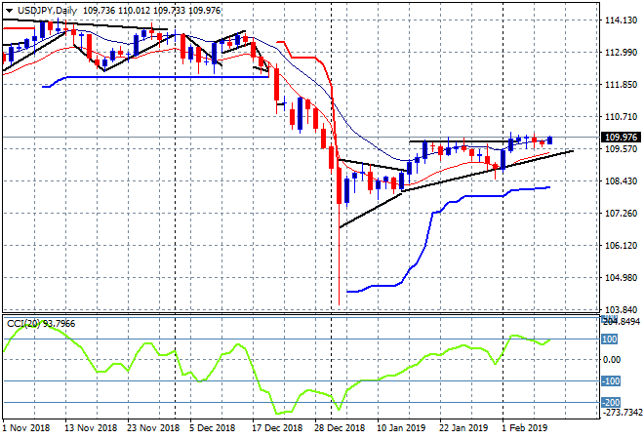The width and height of the screenshot is (644, 439).
Task: Click the 103.840 price axis label
Action: point(621,309)
